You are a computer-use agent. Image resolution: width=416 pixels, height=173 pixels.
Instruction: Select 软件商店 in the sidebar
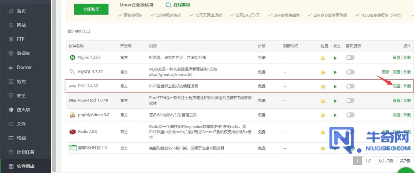coord(26,166)
